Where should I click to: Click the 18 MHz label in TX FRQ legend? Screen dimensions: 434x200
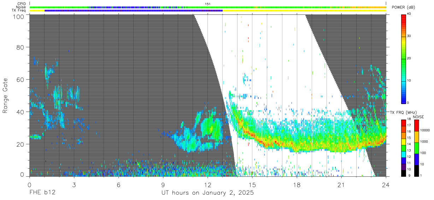coord(409,119)
